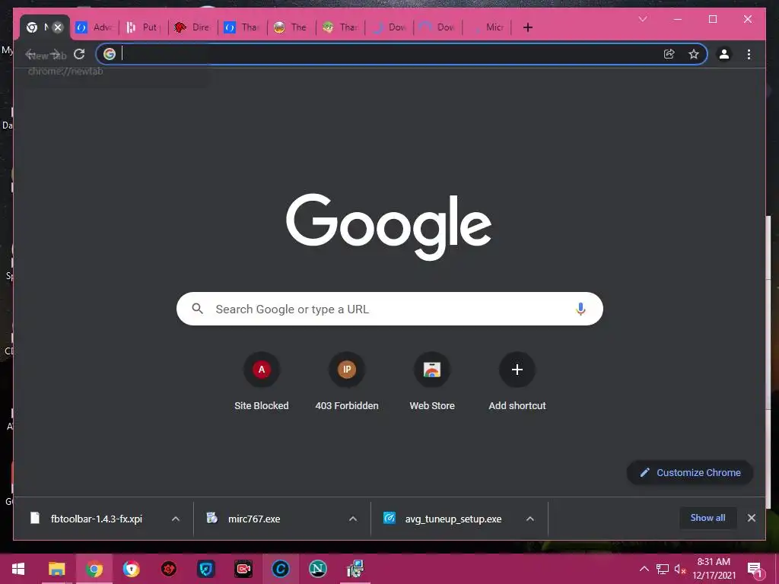Viewport: 779px width, 584px height.
Task: Switch to the 'Micr' tab
Action: pos(487,27)
